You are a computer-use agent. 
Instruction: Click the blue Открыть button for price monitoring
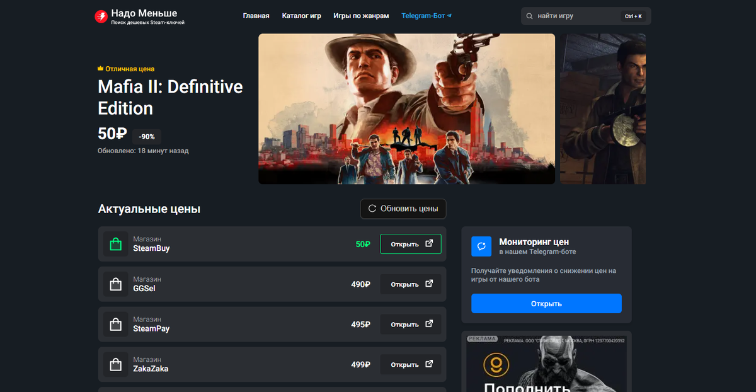point(546,304)
